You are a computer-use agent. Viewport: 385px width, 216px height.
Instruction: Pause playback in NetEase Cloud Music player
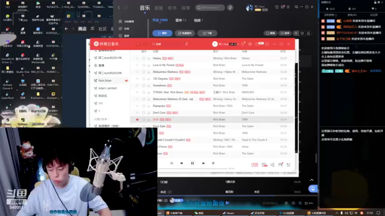(192, 163)
